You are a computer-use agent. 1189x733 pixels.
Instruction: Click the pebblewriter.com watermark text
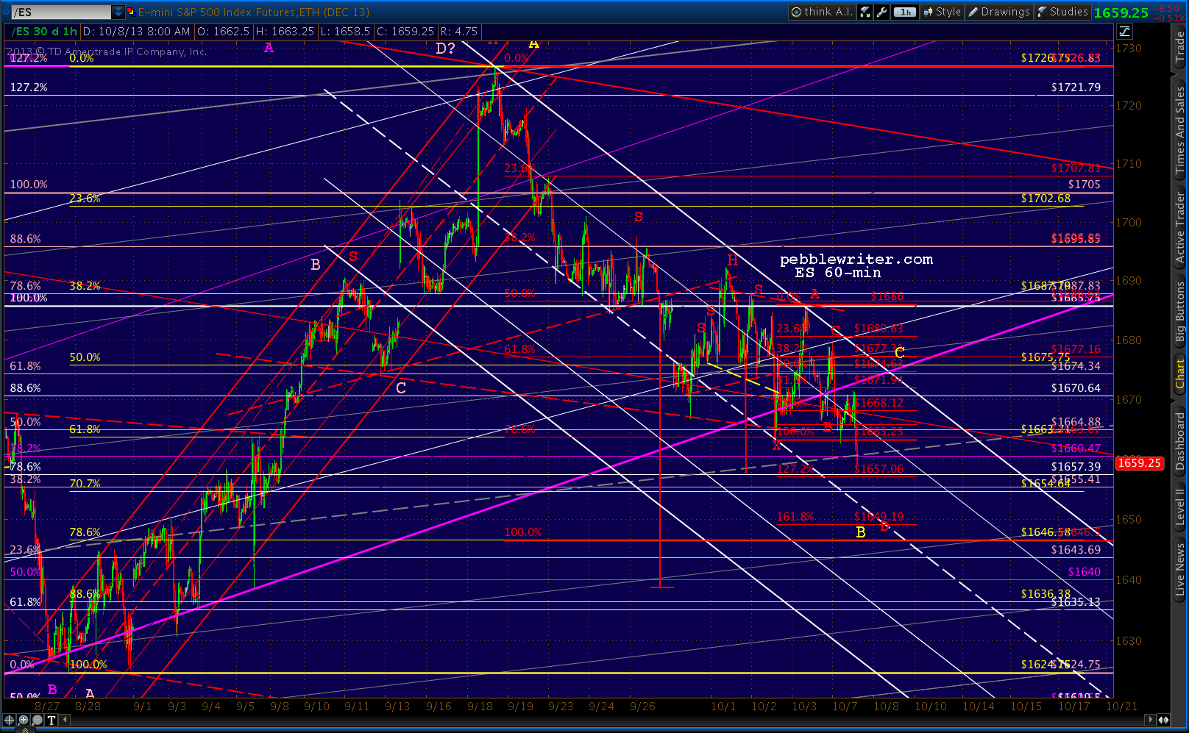[x=856, y=259]
